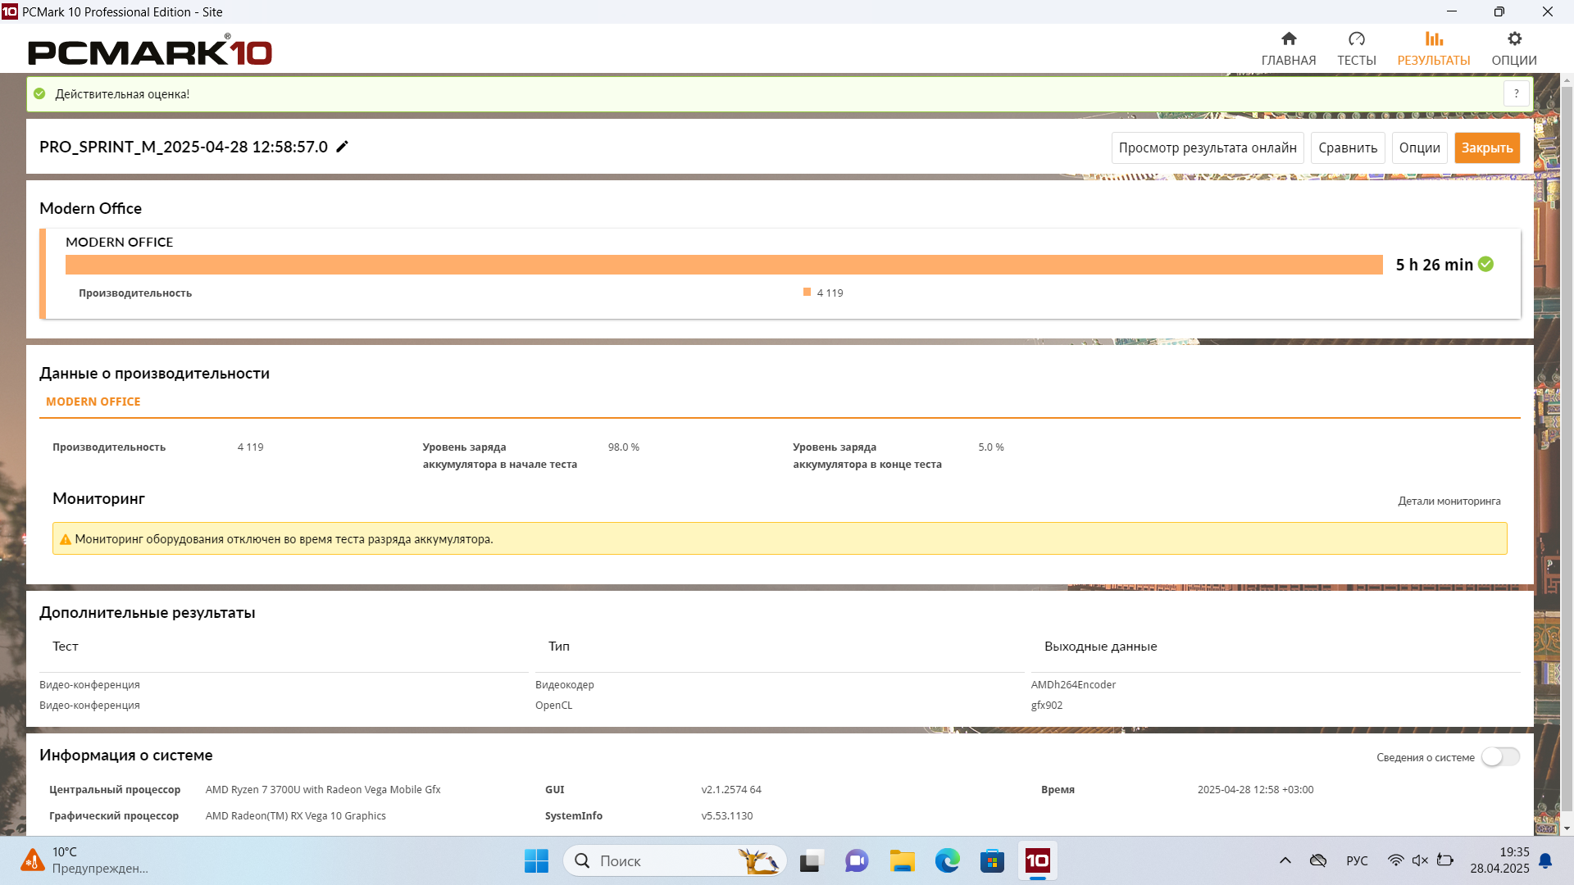Viewport: 1574px width, 885px height.
Task: Click the Сравнить button
Action: pyautogui.click(x=1348, y=148)
